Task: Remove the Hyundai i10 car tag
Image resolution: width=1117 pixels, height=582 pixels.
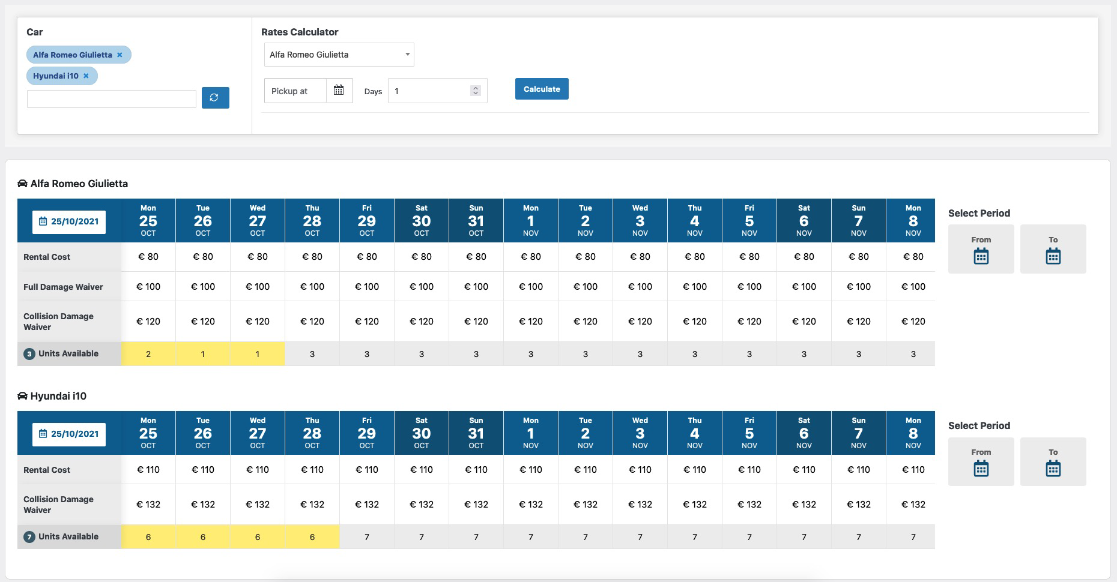Action: (x=86, y=76)
